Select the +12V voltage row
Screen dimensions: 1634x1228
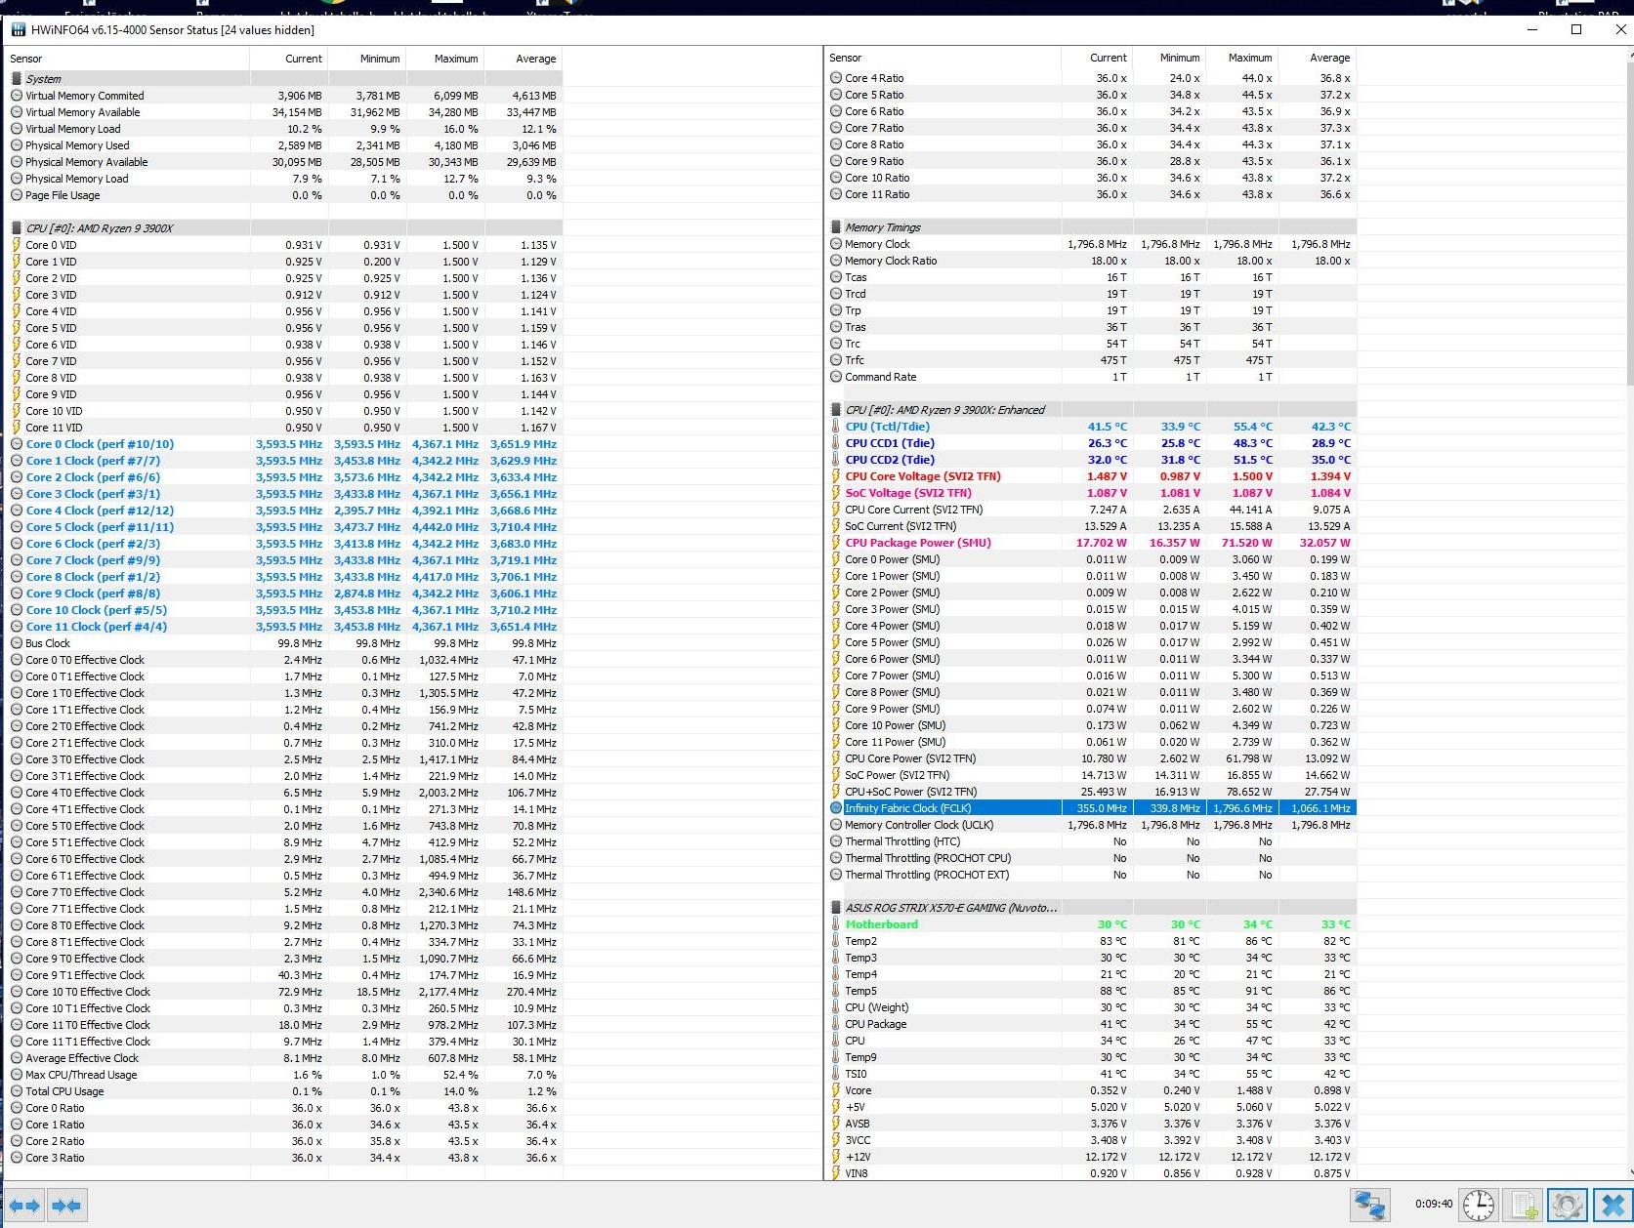[x=1091, y=1157]
